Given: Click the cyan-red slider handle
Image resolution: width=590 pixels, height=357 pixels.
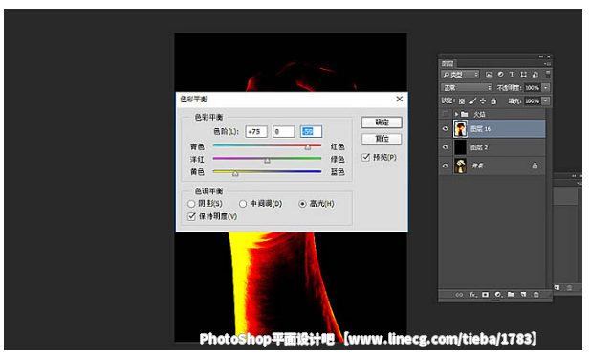Looking at the screenshot, I should 308,147.
